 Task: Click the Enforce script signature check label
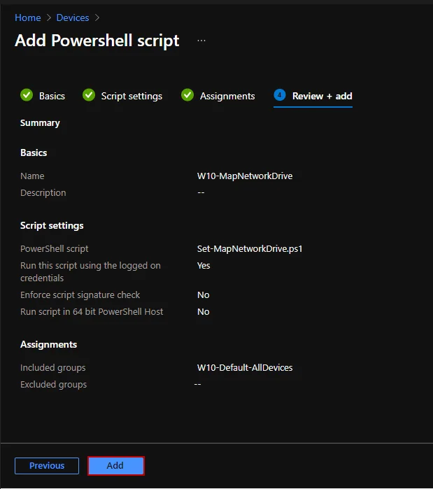click(x=80, y=295)
